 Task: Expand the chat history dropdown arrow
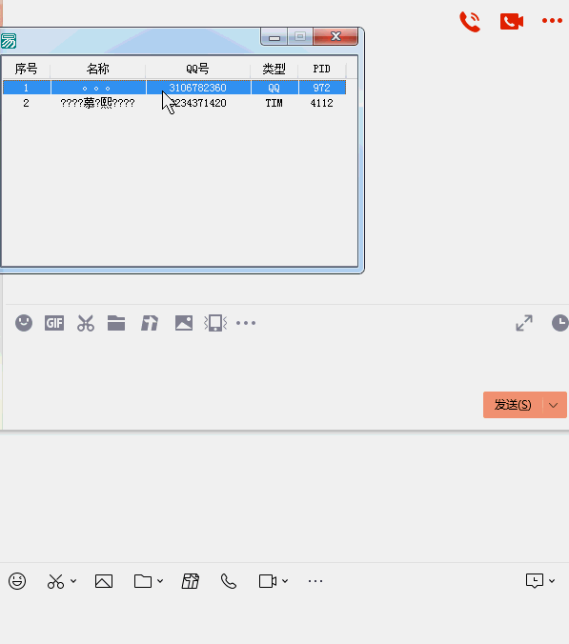pos(552,581)
